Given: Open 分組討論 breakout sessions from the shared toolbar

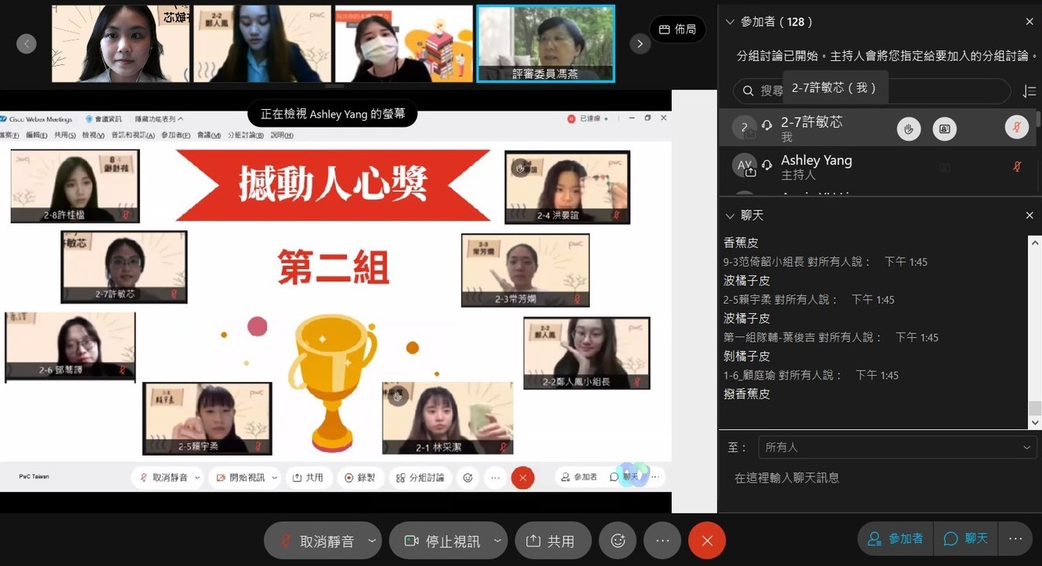Looking at the screenshot, I should [420, 477].
